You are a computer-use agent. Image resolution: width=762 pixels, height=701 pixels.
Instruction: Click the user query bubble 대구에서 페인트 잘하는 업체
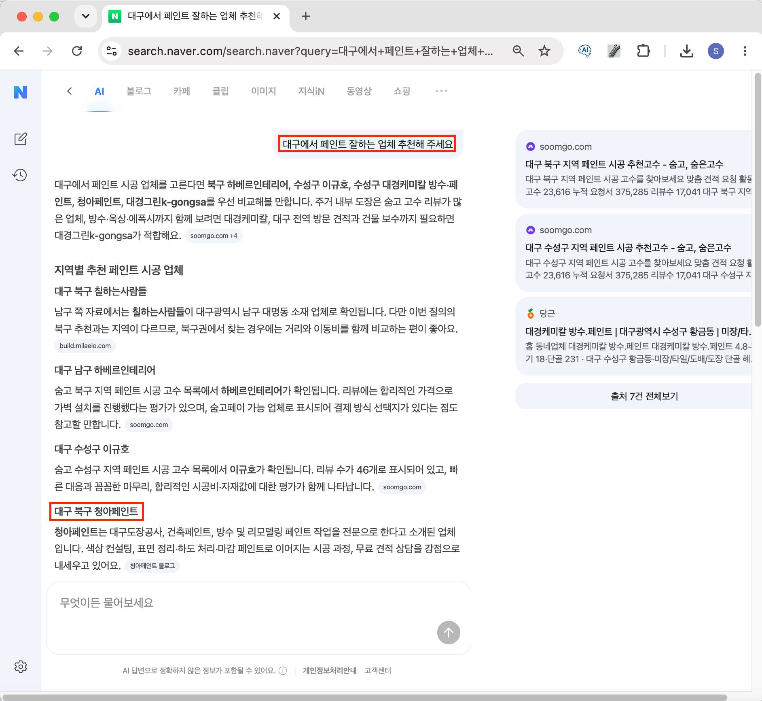click(368, 144)
